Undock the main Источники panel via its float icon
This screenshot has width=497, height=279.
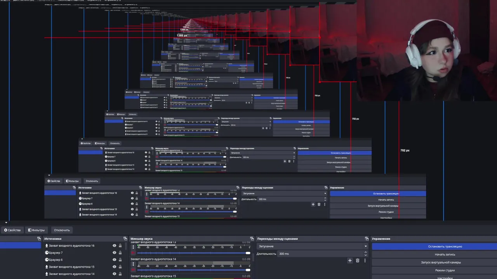pyautogui.click(x=125, y=239)
